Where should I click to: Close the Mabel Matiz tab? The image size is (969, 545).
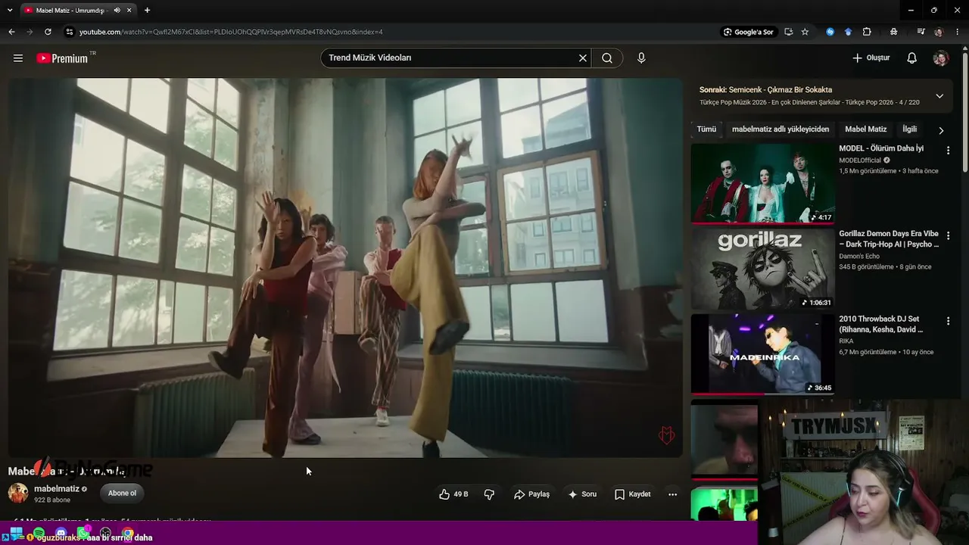[129, 11]
